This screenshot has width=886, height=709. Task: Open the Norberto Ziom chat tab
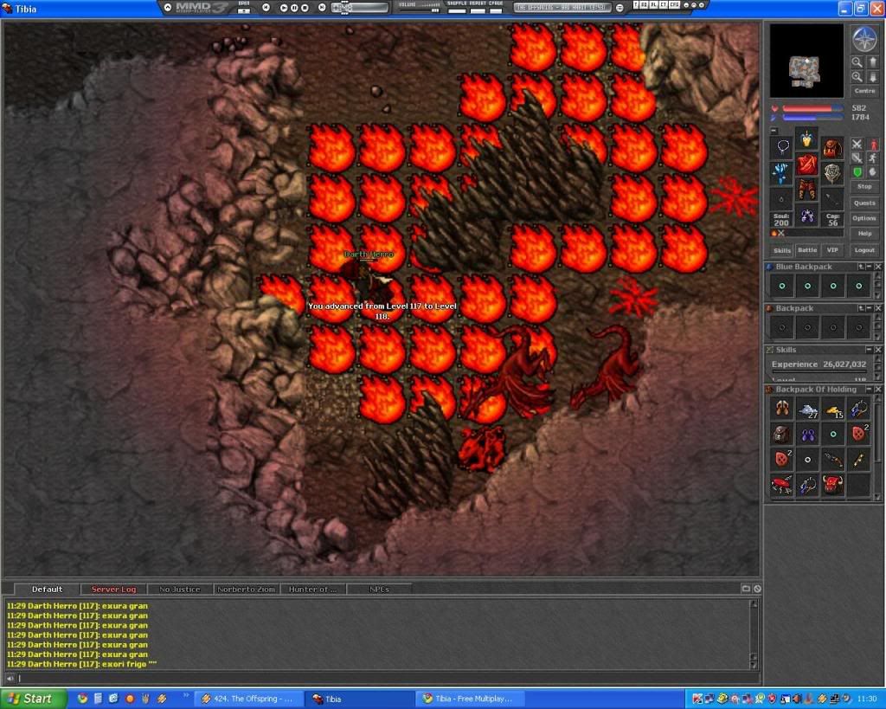pos(247,590)
